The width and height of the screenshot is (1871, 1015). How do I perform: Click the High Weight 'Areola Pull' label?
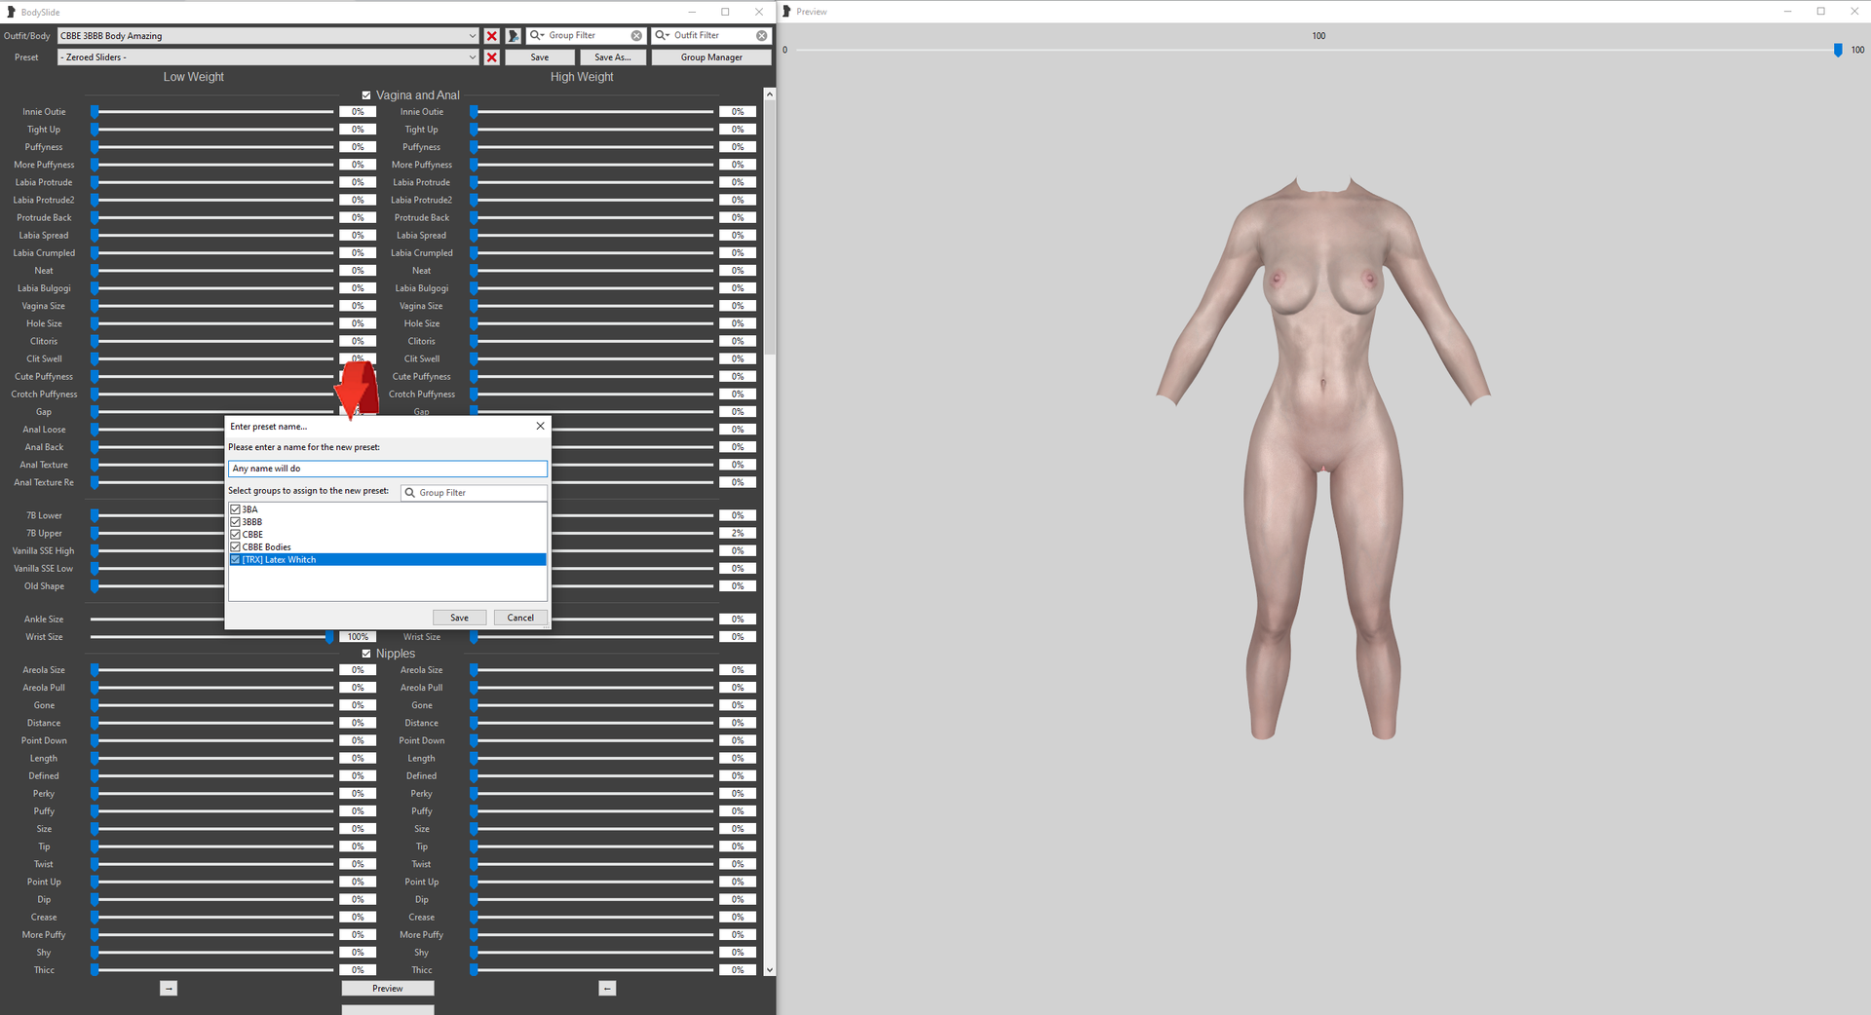(421, 688)
